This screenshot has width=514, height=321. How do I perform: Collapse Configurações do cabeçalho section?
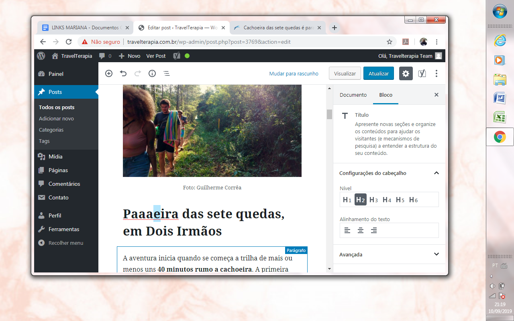click(x=436, y=173)
